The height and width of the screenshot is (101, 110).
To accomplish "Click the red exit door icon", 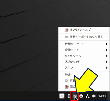I will (67, 87).
